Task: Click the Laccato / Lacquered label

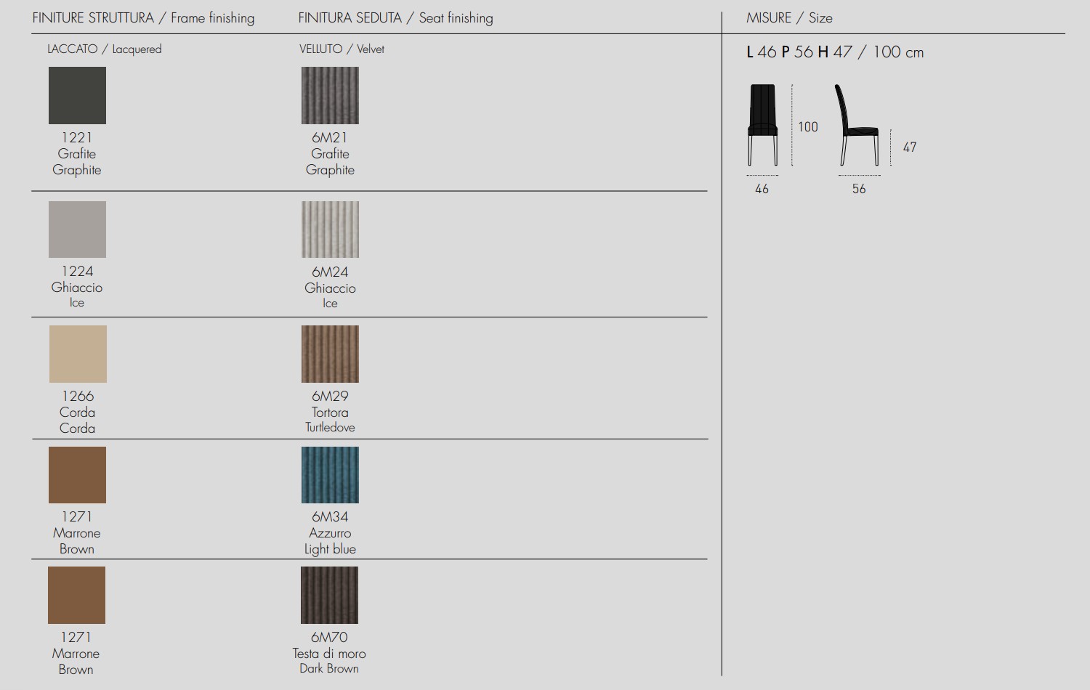Action: pos(104,49)
